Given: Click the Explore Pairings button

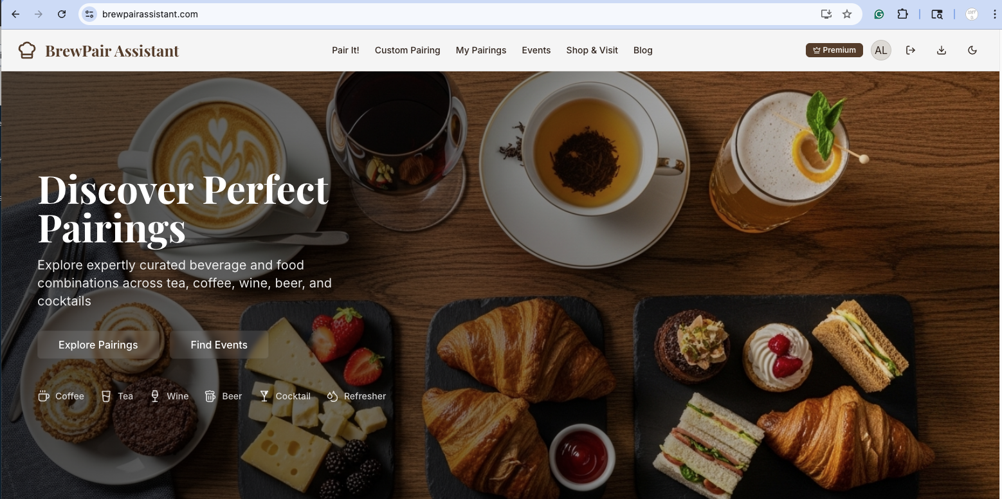Looking at the screenshot, I should [x=98, y=345].
